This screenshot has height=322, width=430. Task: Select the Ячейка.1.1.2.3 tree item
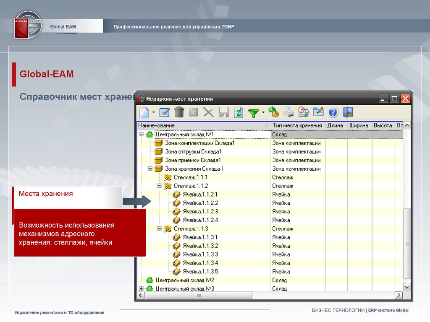[200, 212]
